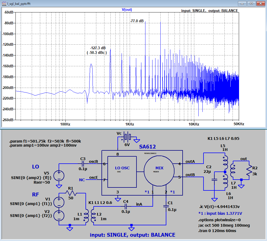Viewport: 267px width, 241px height.
Task: Click the -127.3 dB annotation
Action: [98, 48]
